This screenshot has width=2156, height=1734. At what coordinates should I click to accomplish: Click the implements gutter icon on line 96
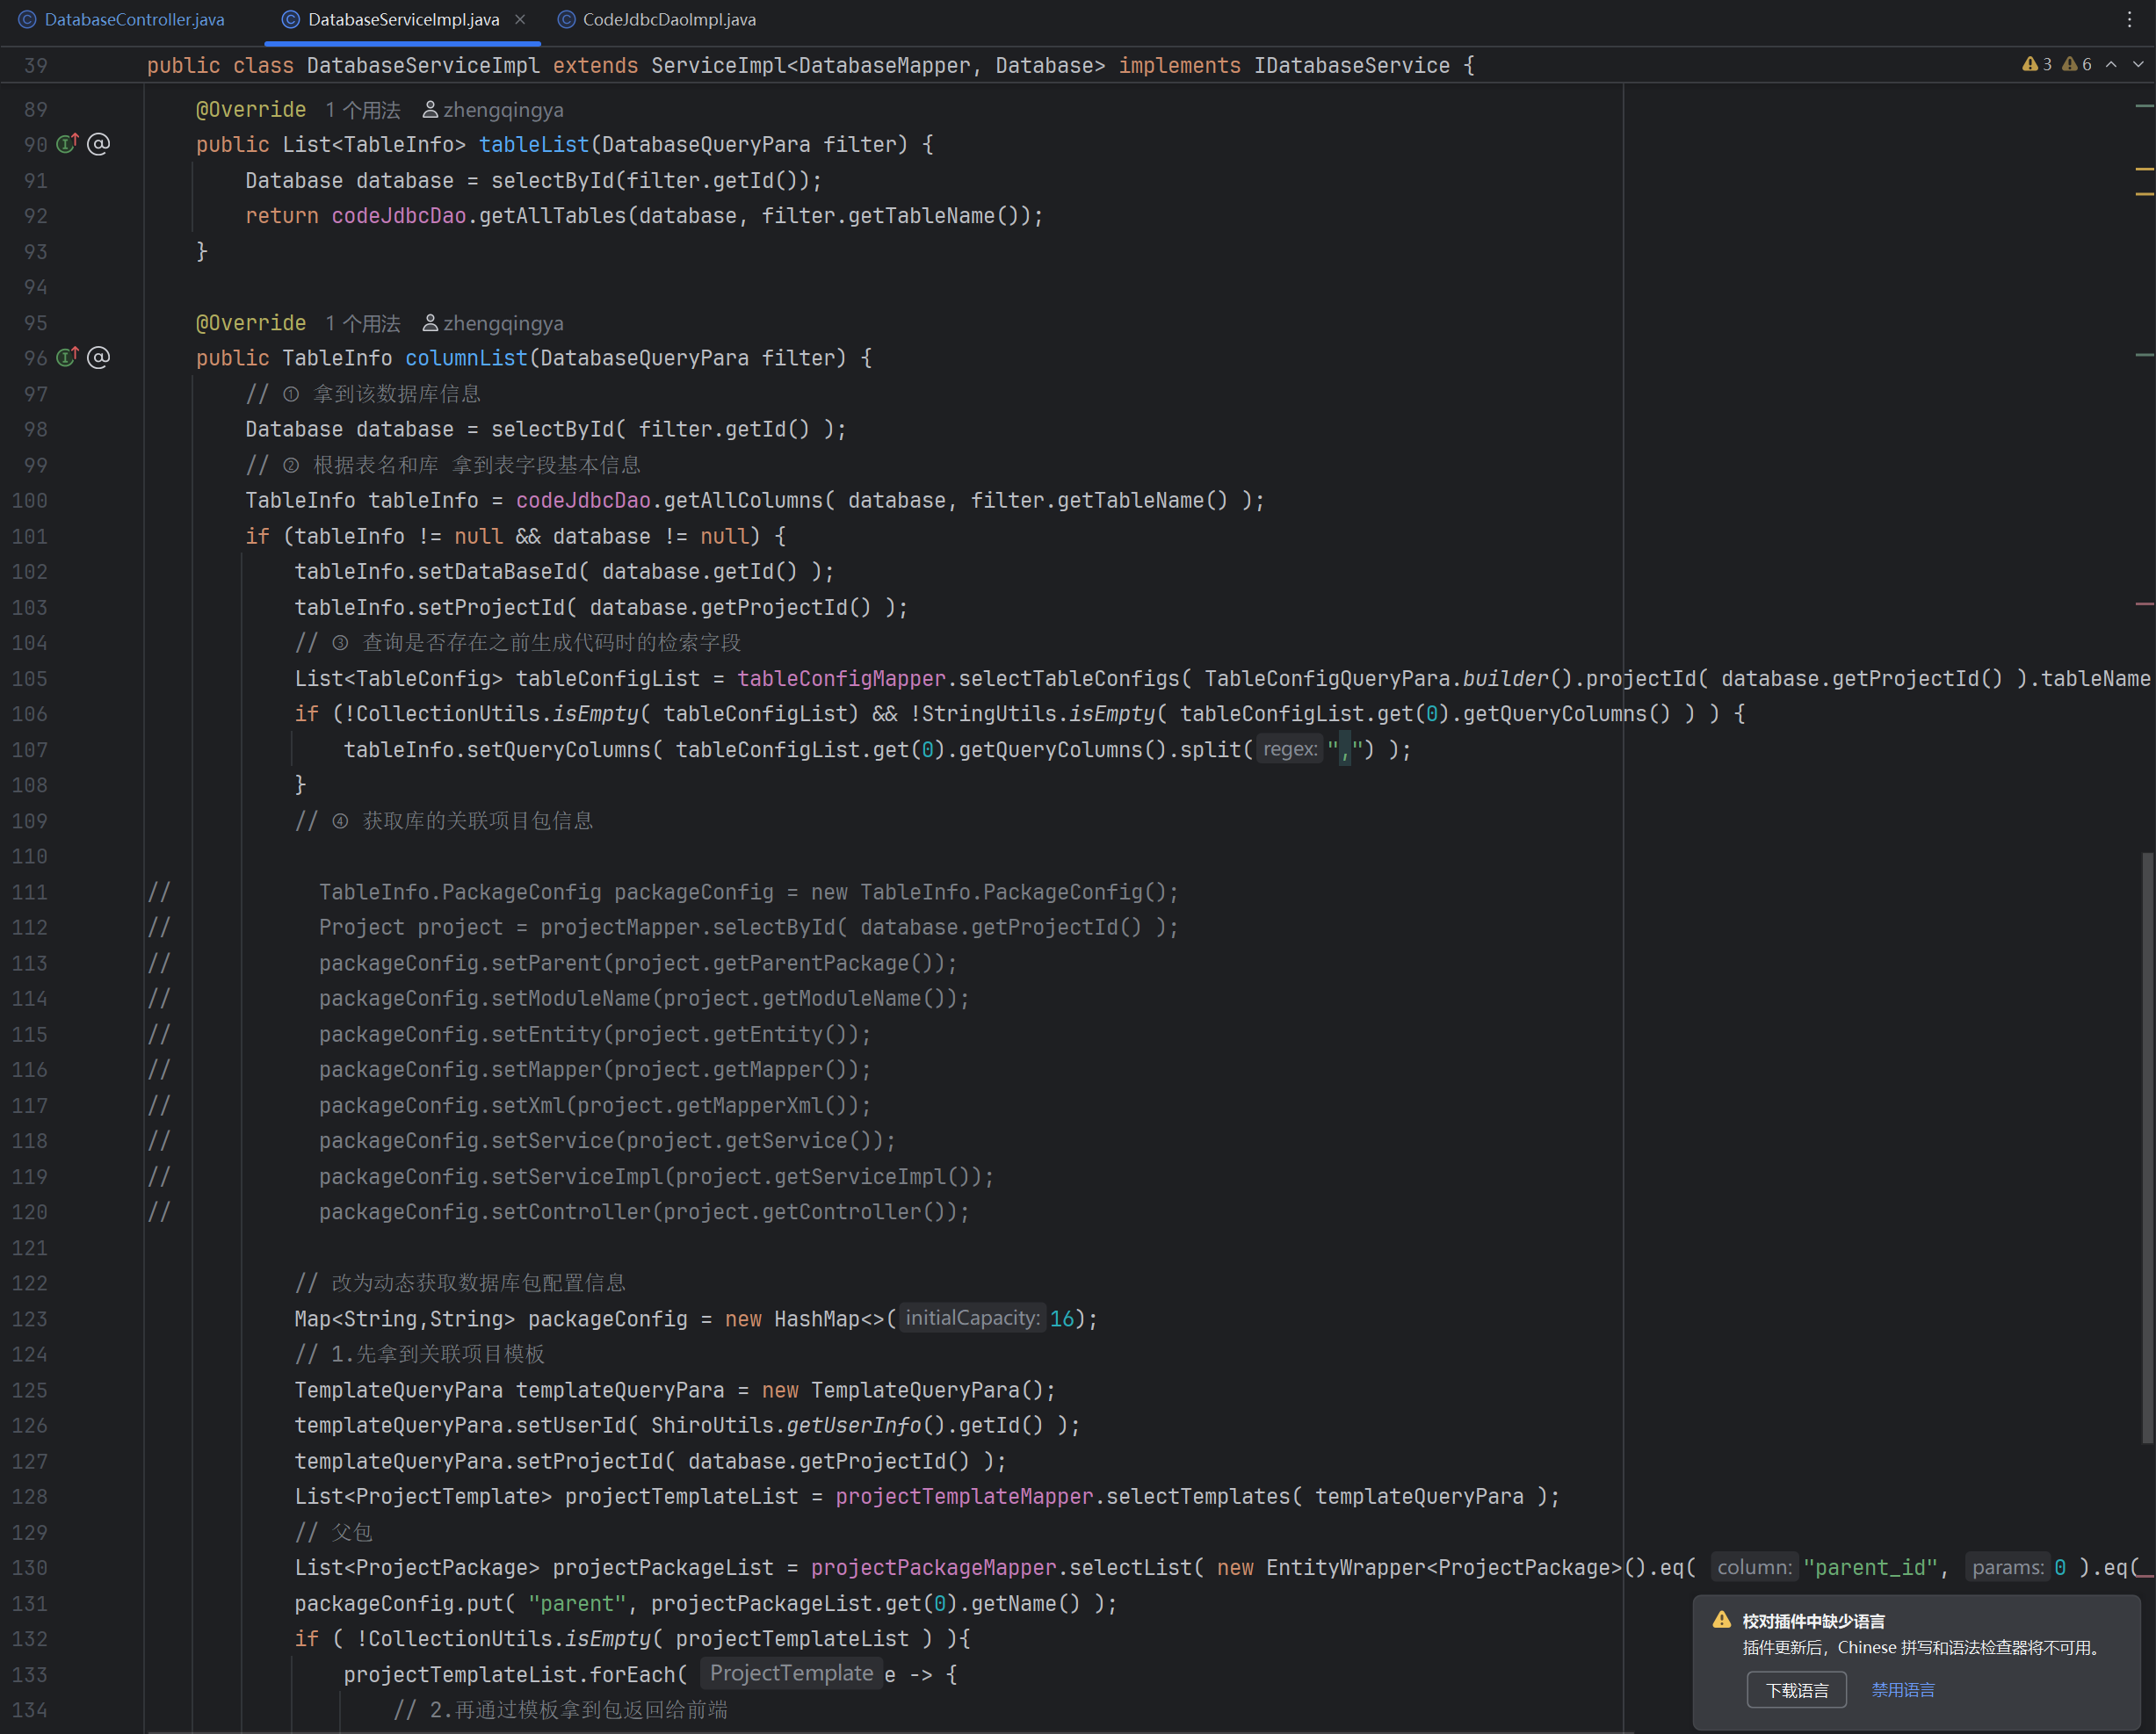tap(67, 358)
